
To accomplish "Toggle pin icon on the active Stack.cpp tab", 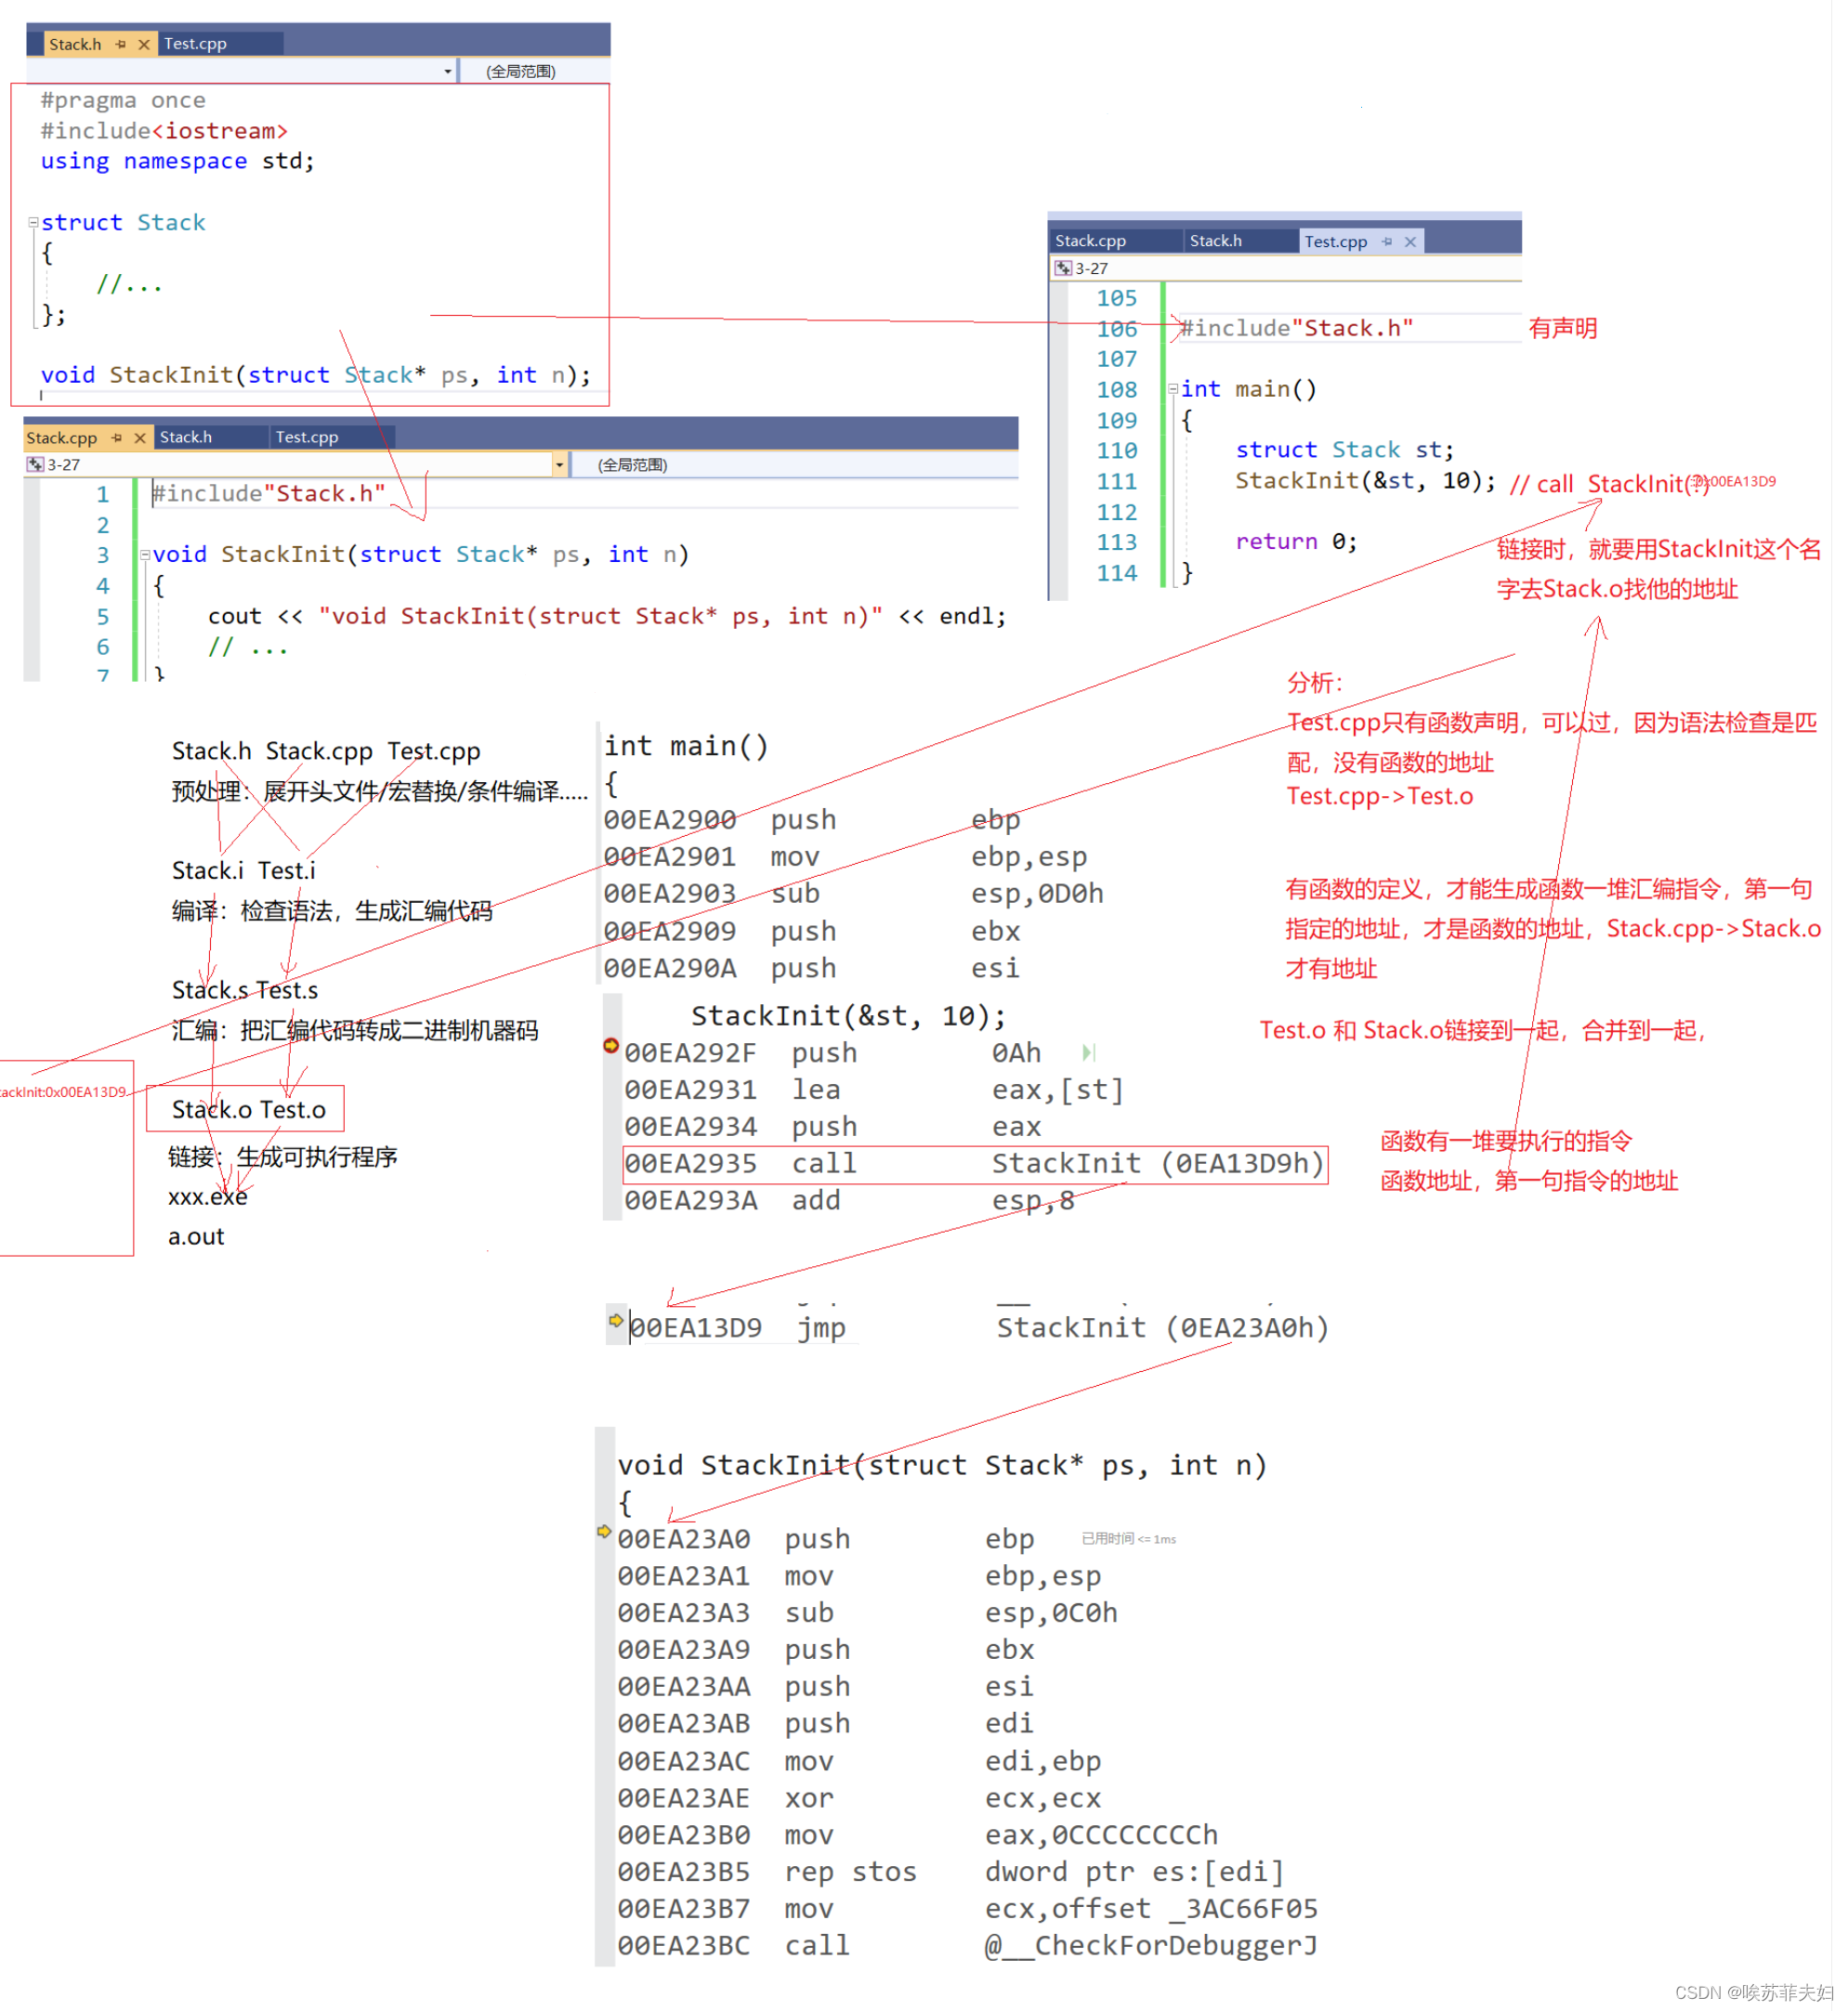I will point(117,437).
